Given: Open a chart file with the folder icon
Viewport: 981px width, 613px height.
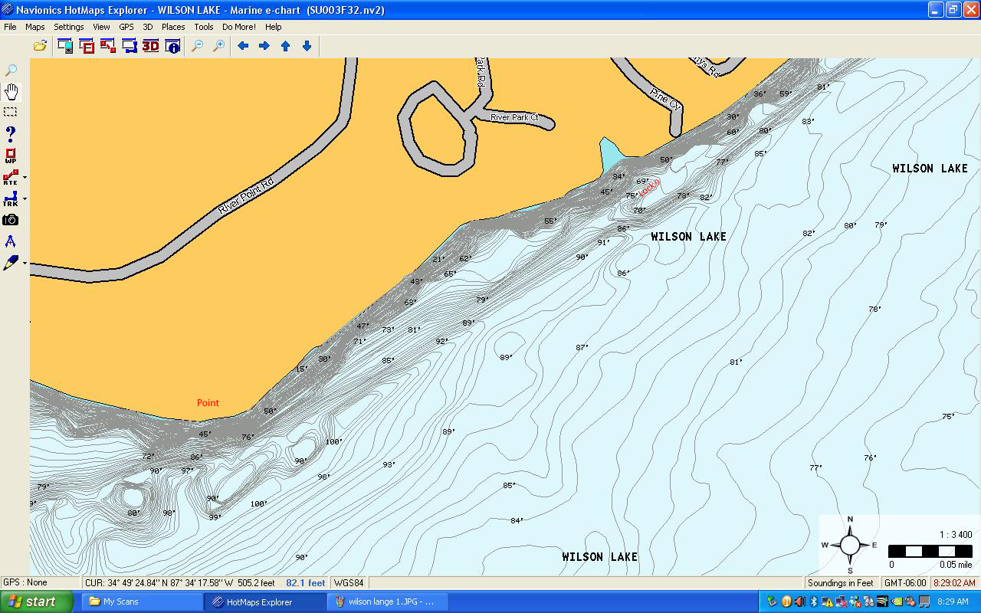Looking at the screenshot, I should tap(40, 46).
